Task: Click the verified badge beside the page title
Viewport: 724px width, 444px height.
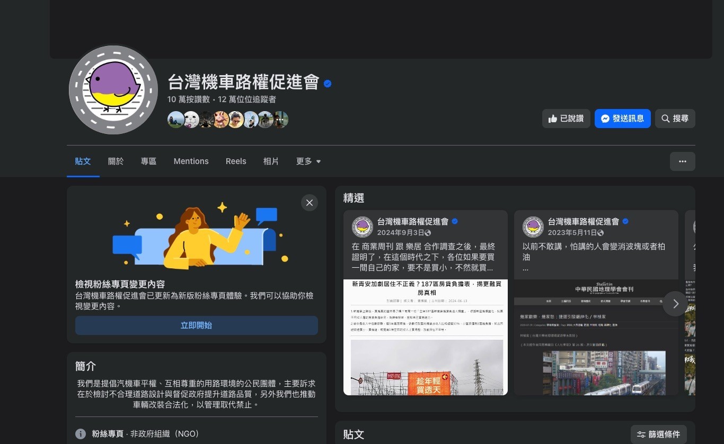Action: point(328,83)
